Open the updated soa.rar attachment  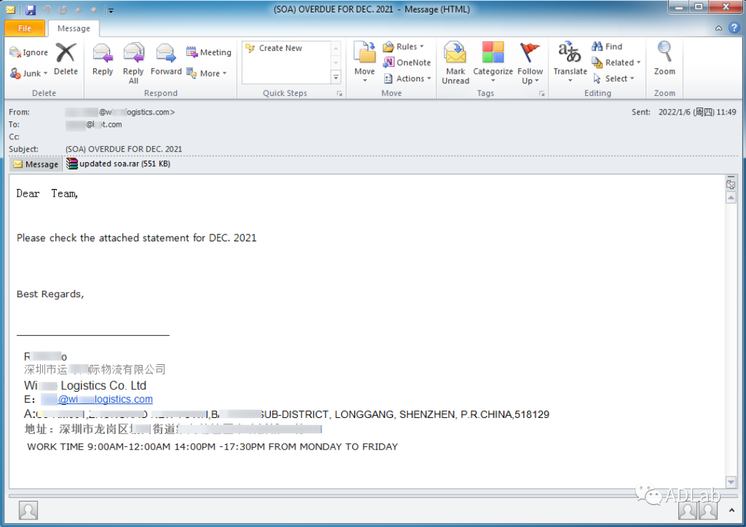[118, 164]
